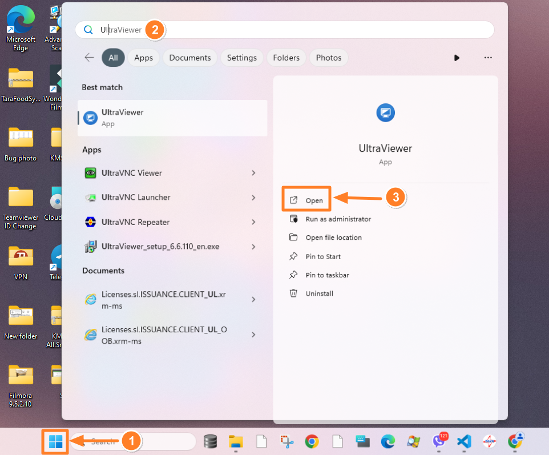This screenshot has width=549, height=455.
Task: Click the UltraVNC Repeater icon
Action: (x=91, y=222)
